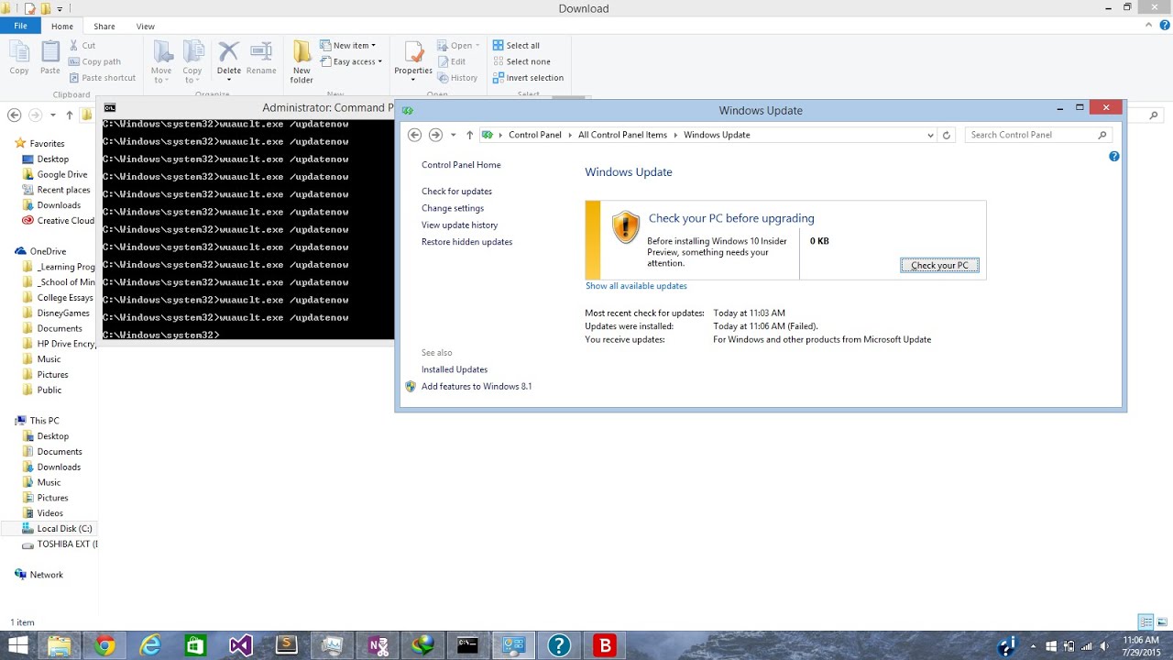Open Control Panel Home link

click(x=461, y=165)
